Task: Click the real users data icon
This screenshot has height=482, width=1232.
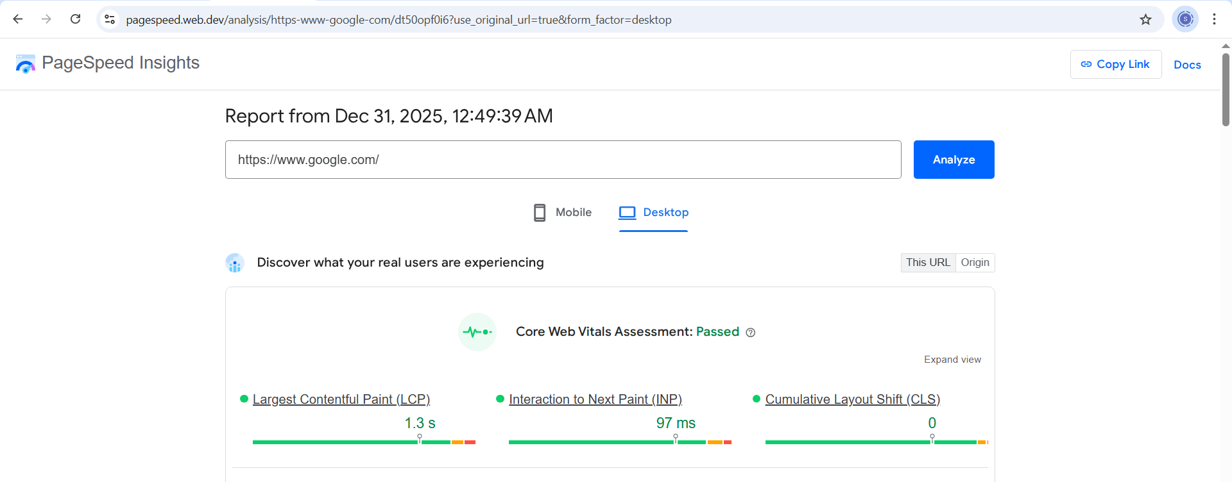Action: (x=235, y=263)
